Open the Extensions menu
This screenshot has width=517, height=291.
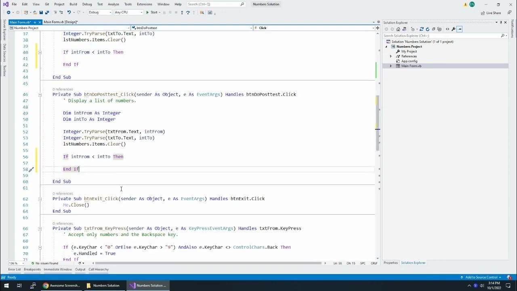tap(145, 4)
